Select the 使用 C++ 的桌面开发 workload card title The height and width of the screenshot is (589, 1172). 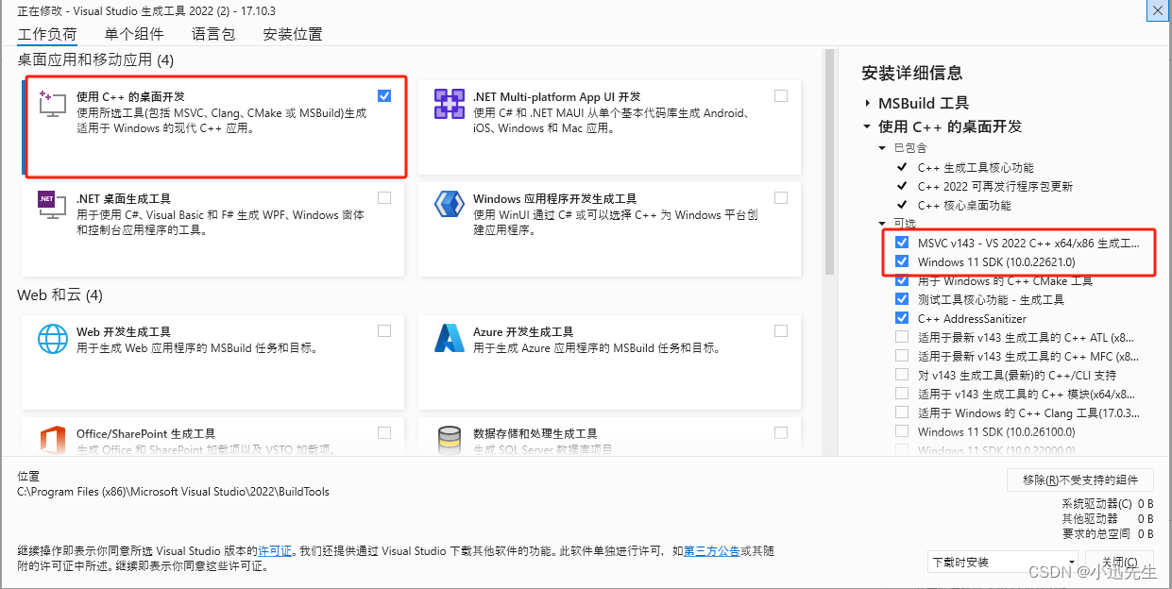pos(130,97)
